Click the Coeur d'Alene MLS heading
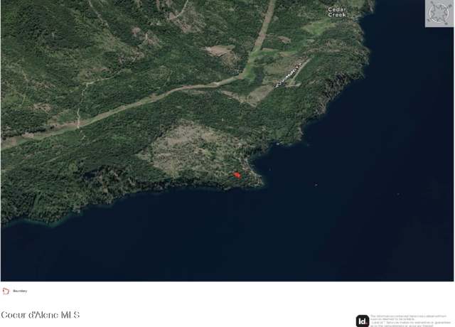Viewport: 455px width, 327px height. tap(40, 315)
